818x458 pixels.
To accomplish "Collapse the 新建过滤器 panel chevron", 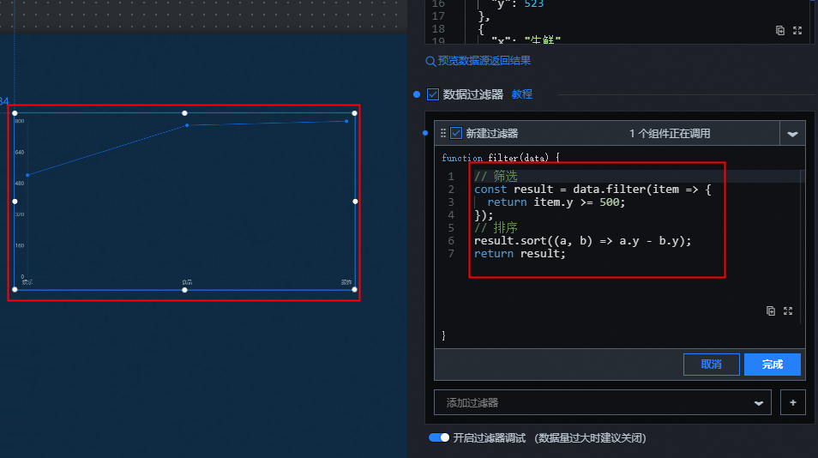I will click(792, 134).
